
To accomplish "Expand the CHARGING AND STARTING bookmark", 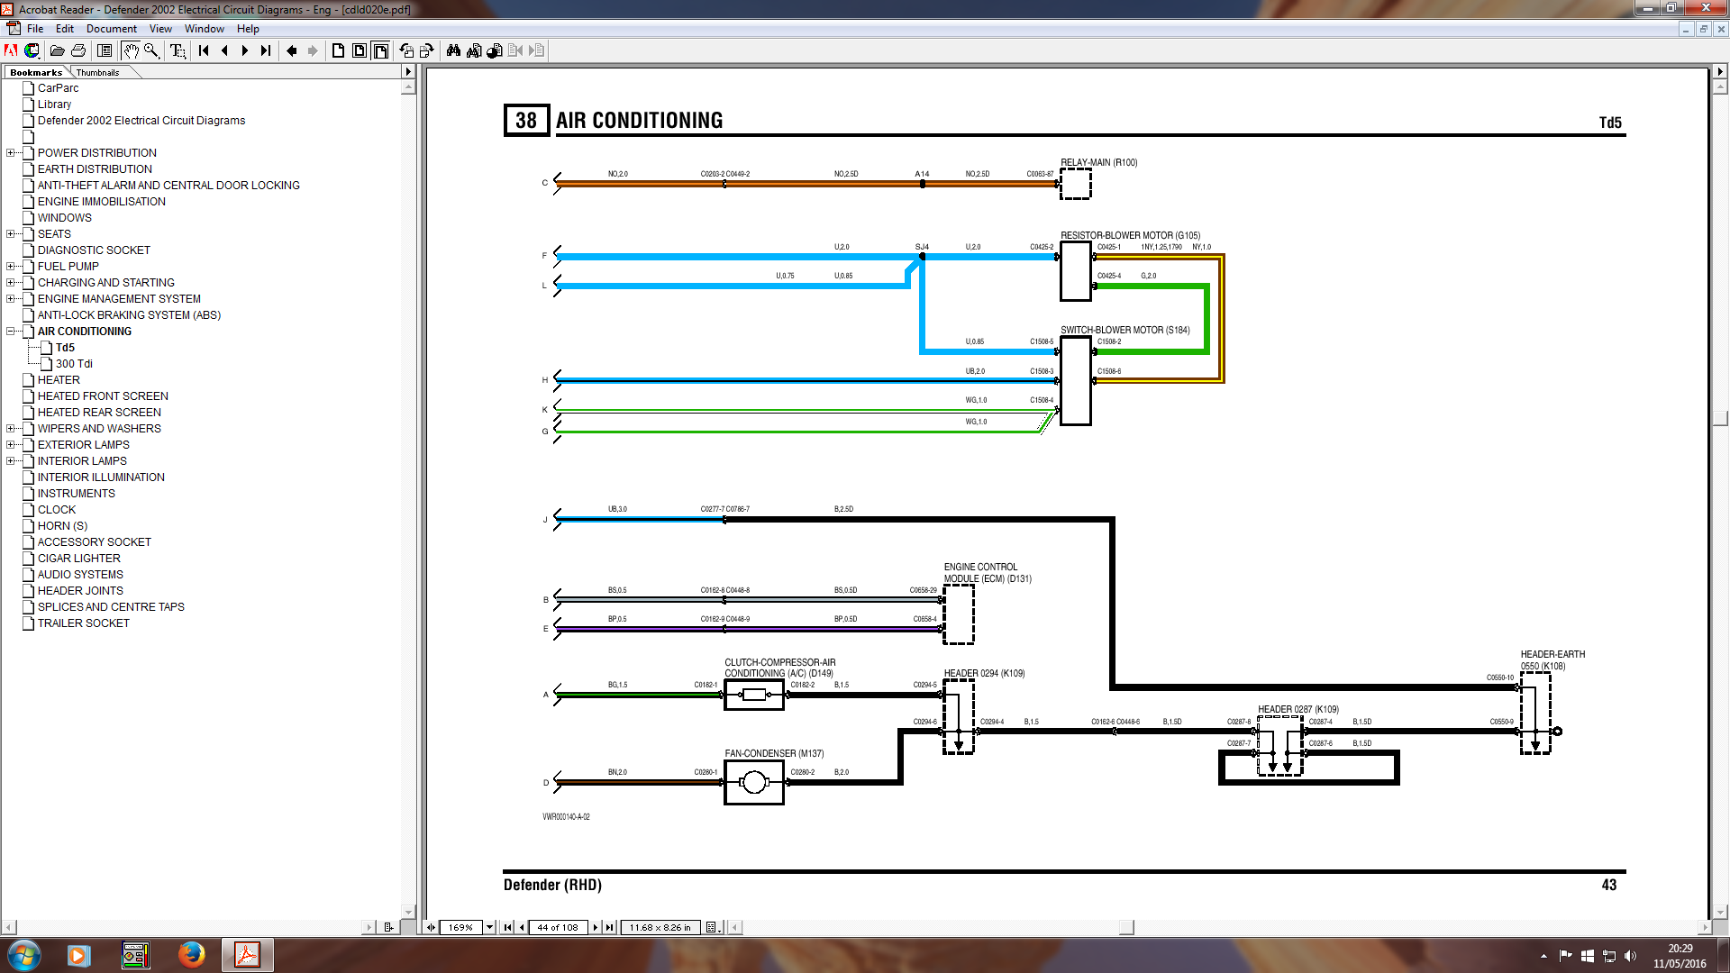I will 11,283.
